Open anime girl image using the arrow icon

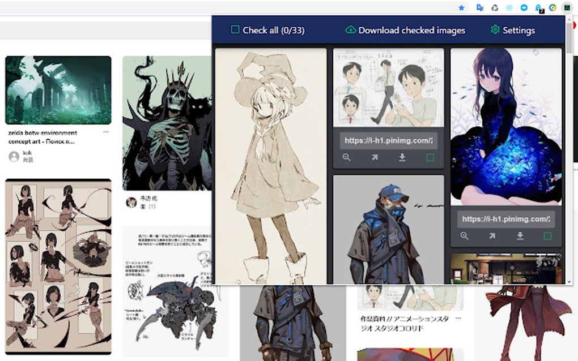point(492,236)
